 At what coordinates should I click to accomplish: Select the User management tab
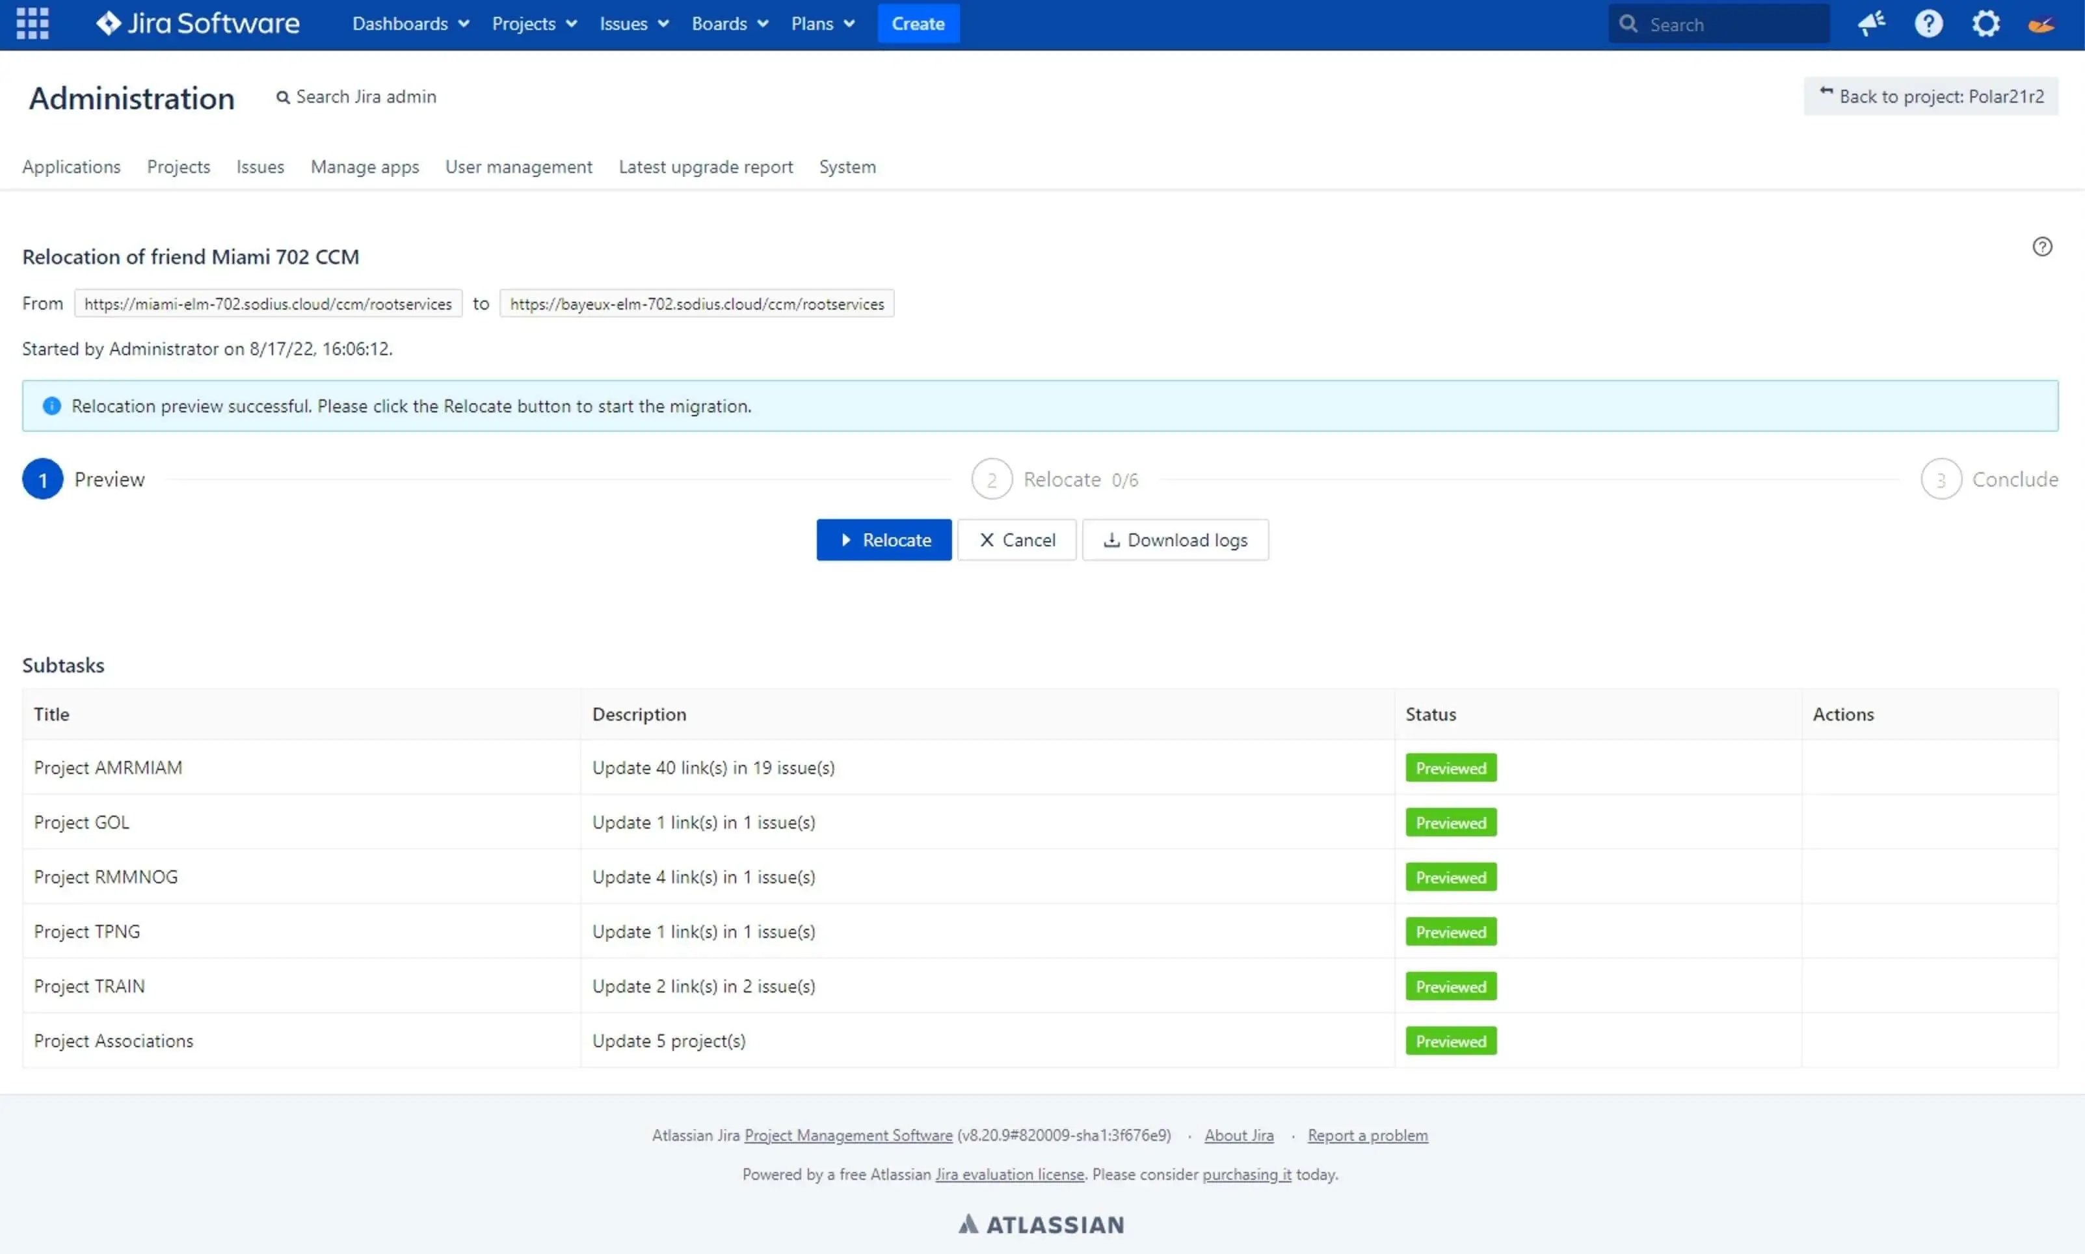pyautogui.click(x=520, y=167)
